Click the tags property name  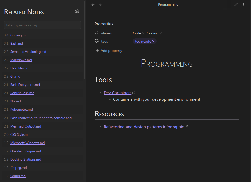click(105, 42)
